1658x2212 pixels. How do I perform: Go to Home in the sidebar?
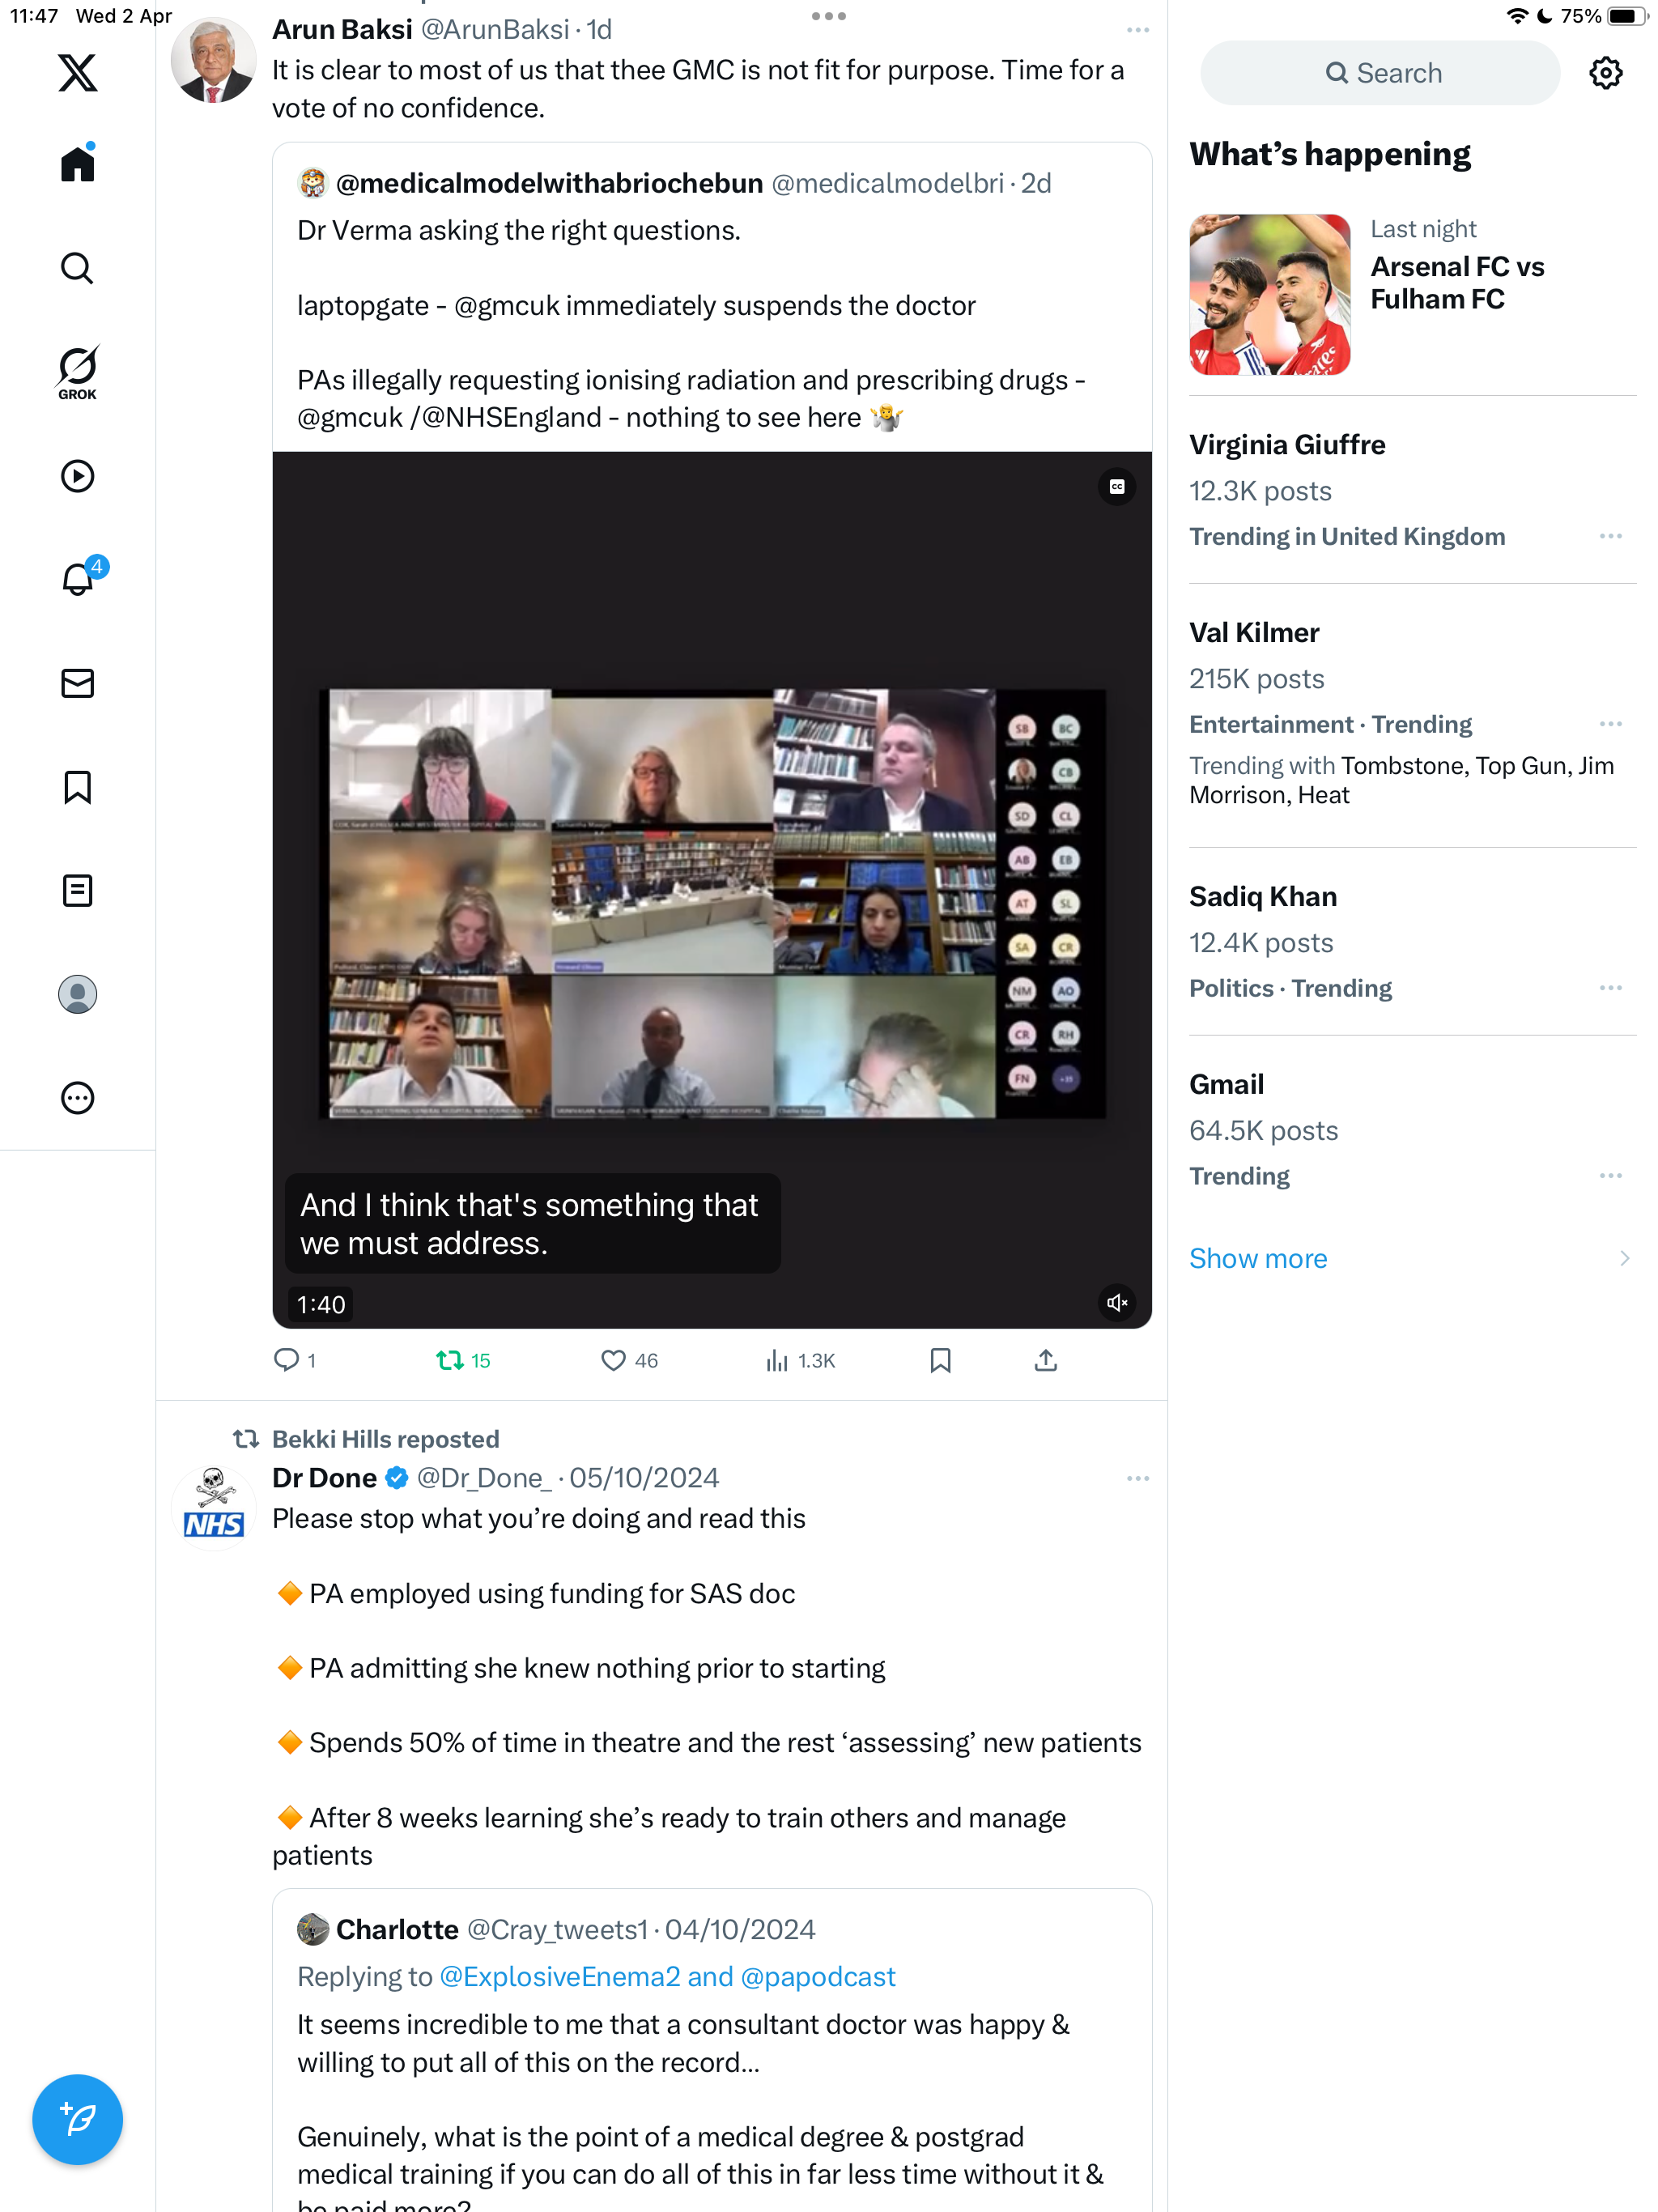pos(77,163)
